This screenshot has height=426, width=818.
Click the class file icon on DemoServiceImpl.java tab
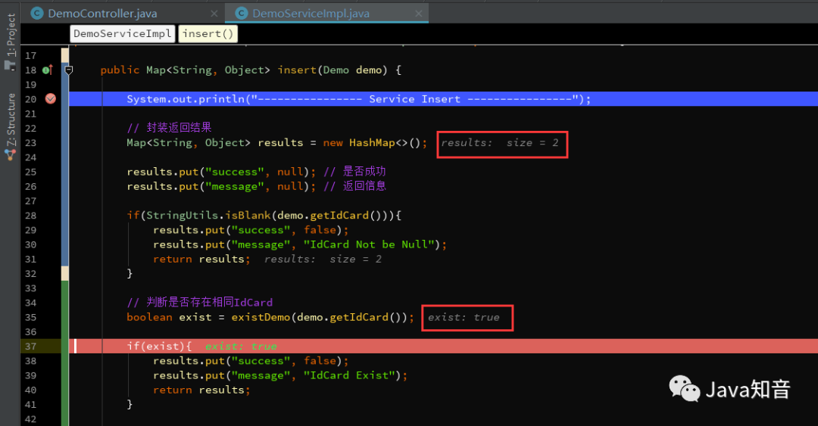click(x=241, y=14)
